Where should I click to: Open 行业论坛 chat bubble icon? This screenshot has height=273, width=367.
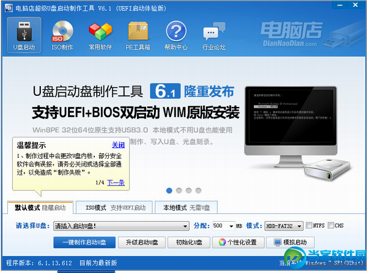point(214,35)
